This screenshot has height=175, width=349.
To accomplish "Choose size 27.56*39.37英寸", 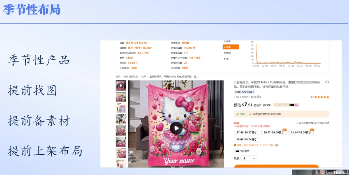I will [246, 132].
